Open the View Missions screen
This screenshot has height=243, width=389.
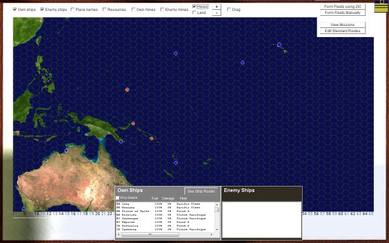(342, 24)
